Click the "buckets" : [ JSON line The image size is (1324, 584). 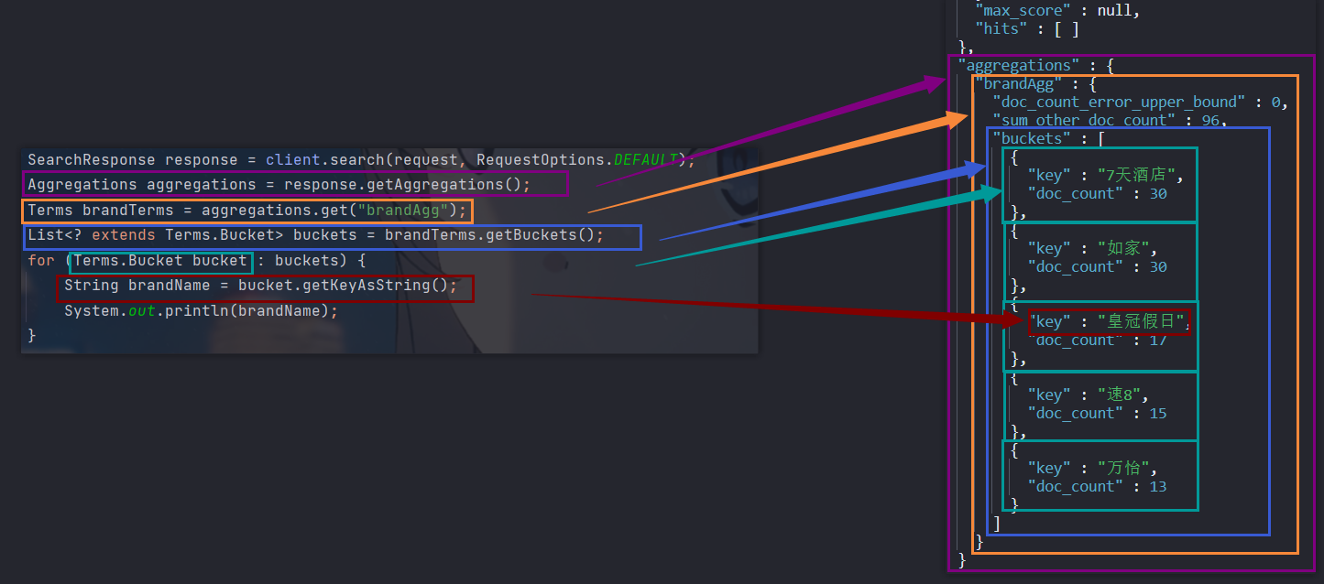point(1048,138)
